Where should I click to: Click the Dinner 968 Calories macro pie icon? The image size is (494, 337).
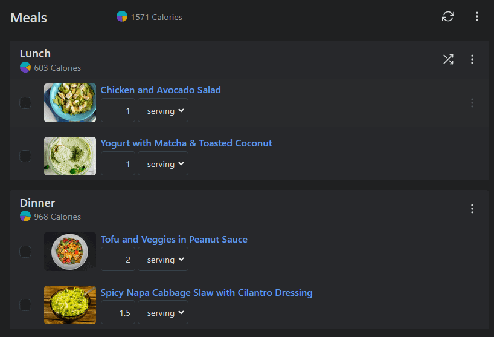(x=25, y=217)
